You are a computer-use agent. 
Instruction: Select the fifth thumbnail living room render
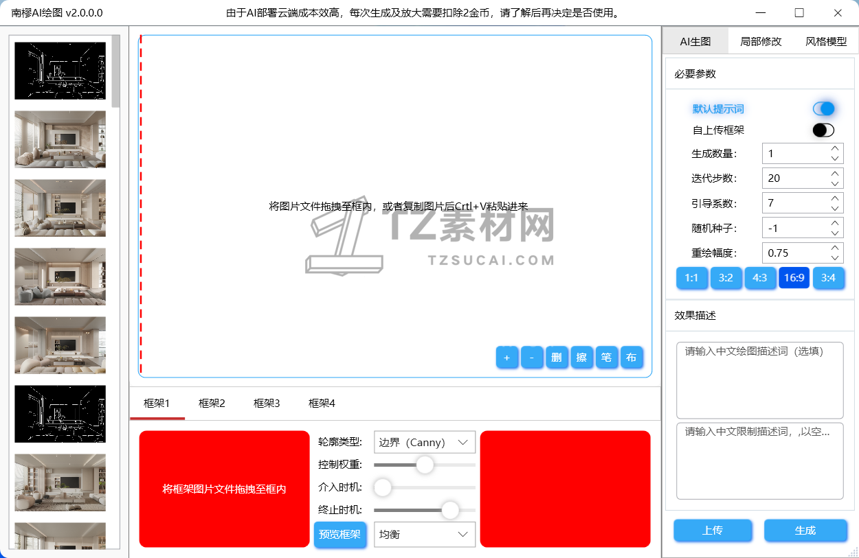60,345
